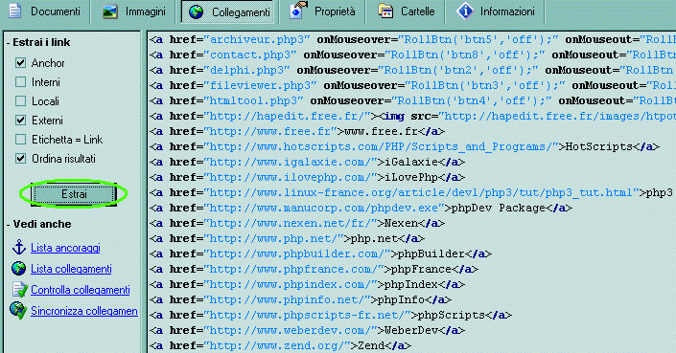Select the phpFrance link line
The height and width of the screenshot is (353, 676).
pos(314,270)
